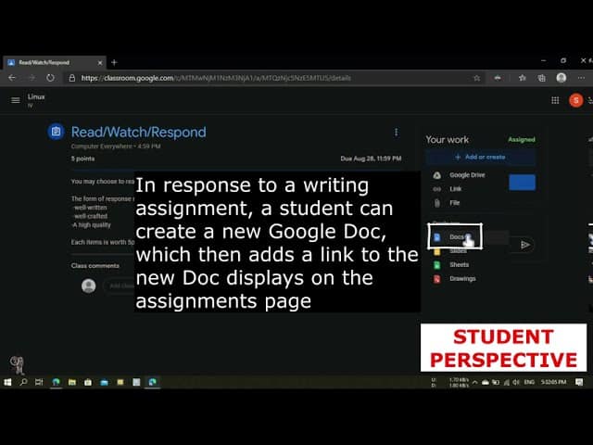Add a class comment field
The width and height of the screenshot is (593, 445).
click(120, 286)
